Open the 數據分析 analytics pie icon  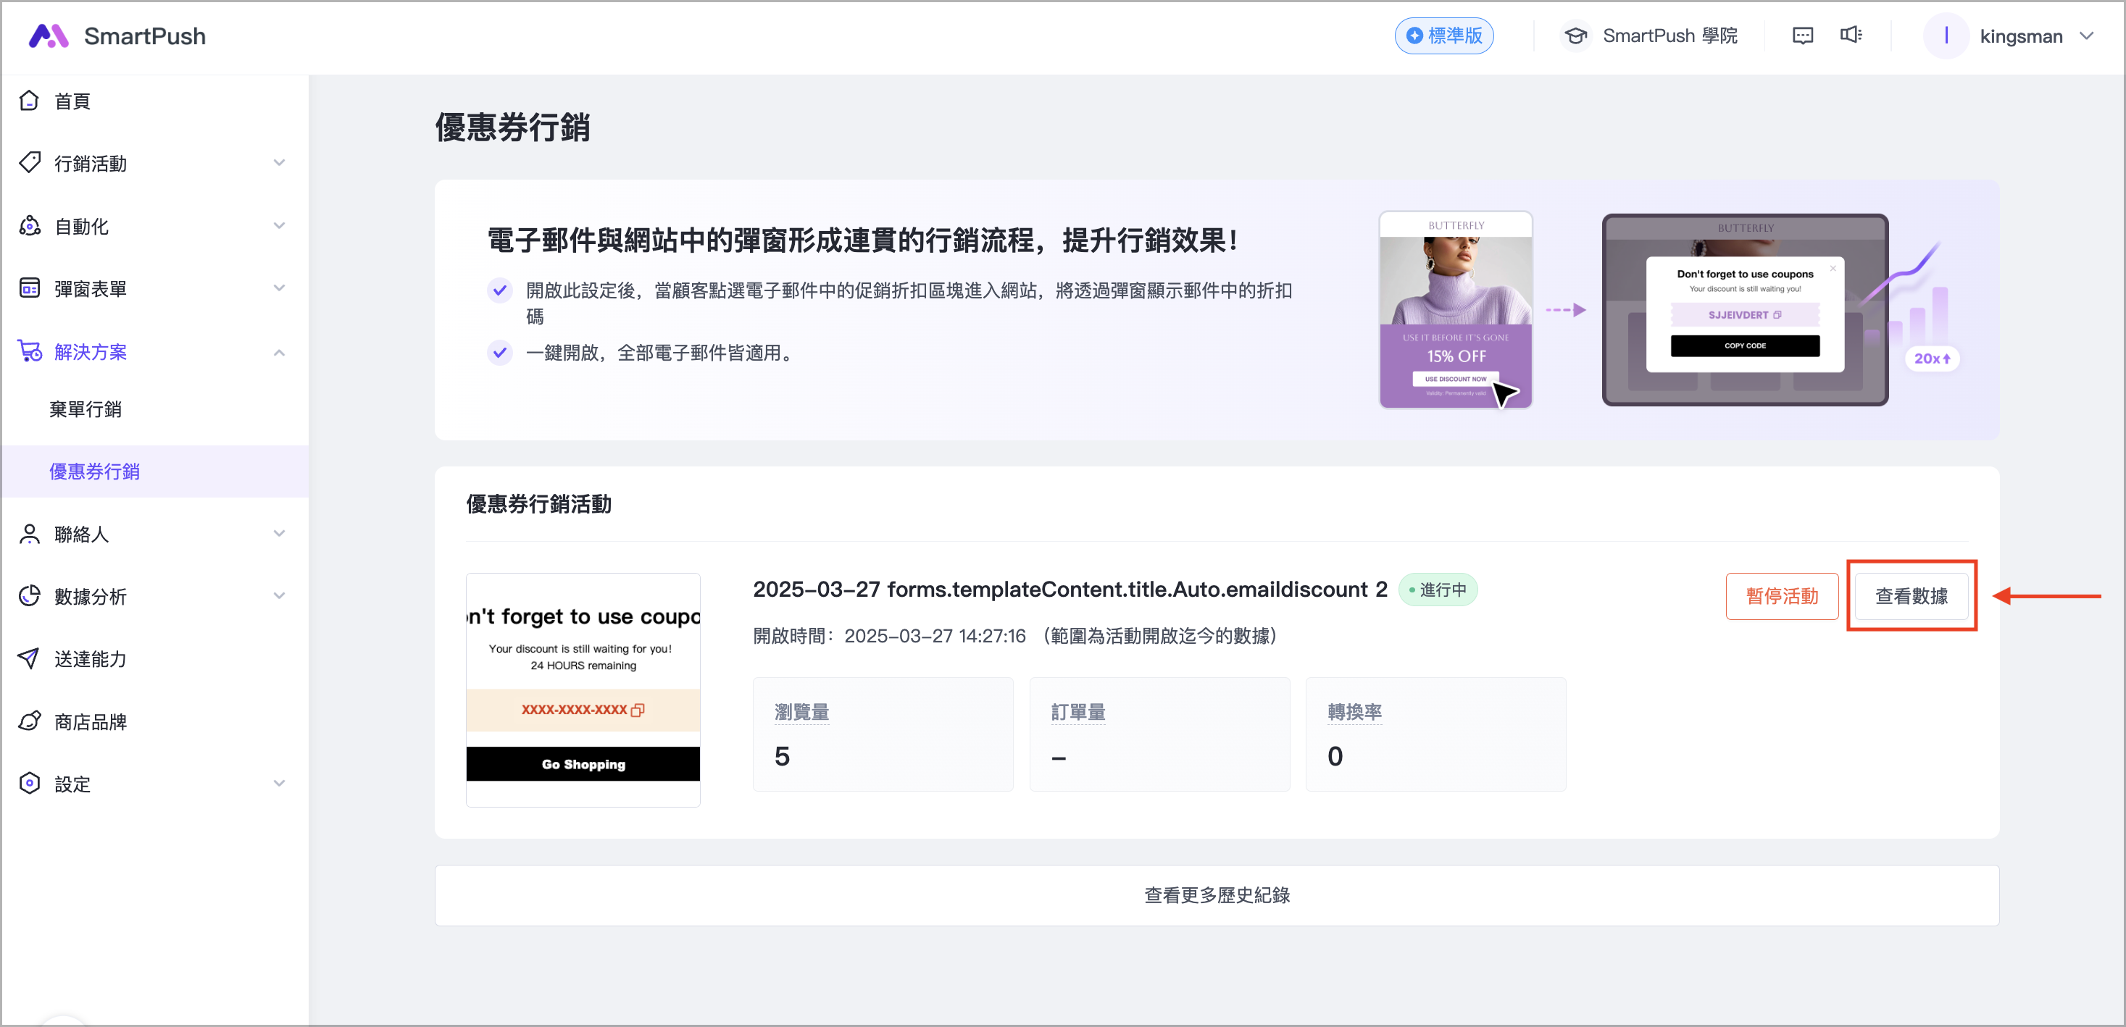(x=29, y=595)
